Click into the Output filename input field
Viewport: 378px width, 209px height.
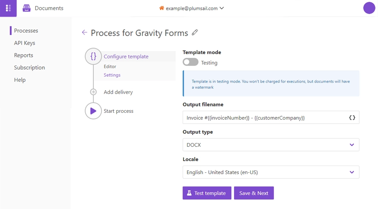pos(271,117)
